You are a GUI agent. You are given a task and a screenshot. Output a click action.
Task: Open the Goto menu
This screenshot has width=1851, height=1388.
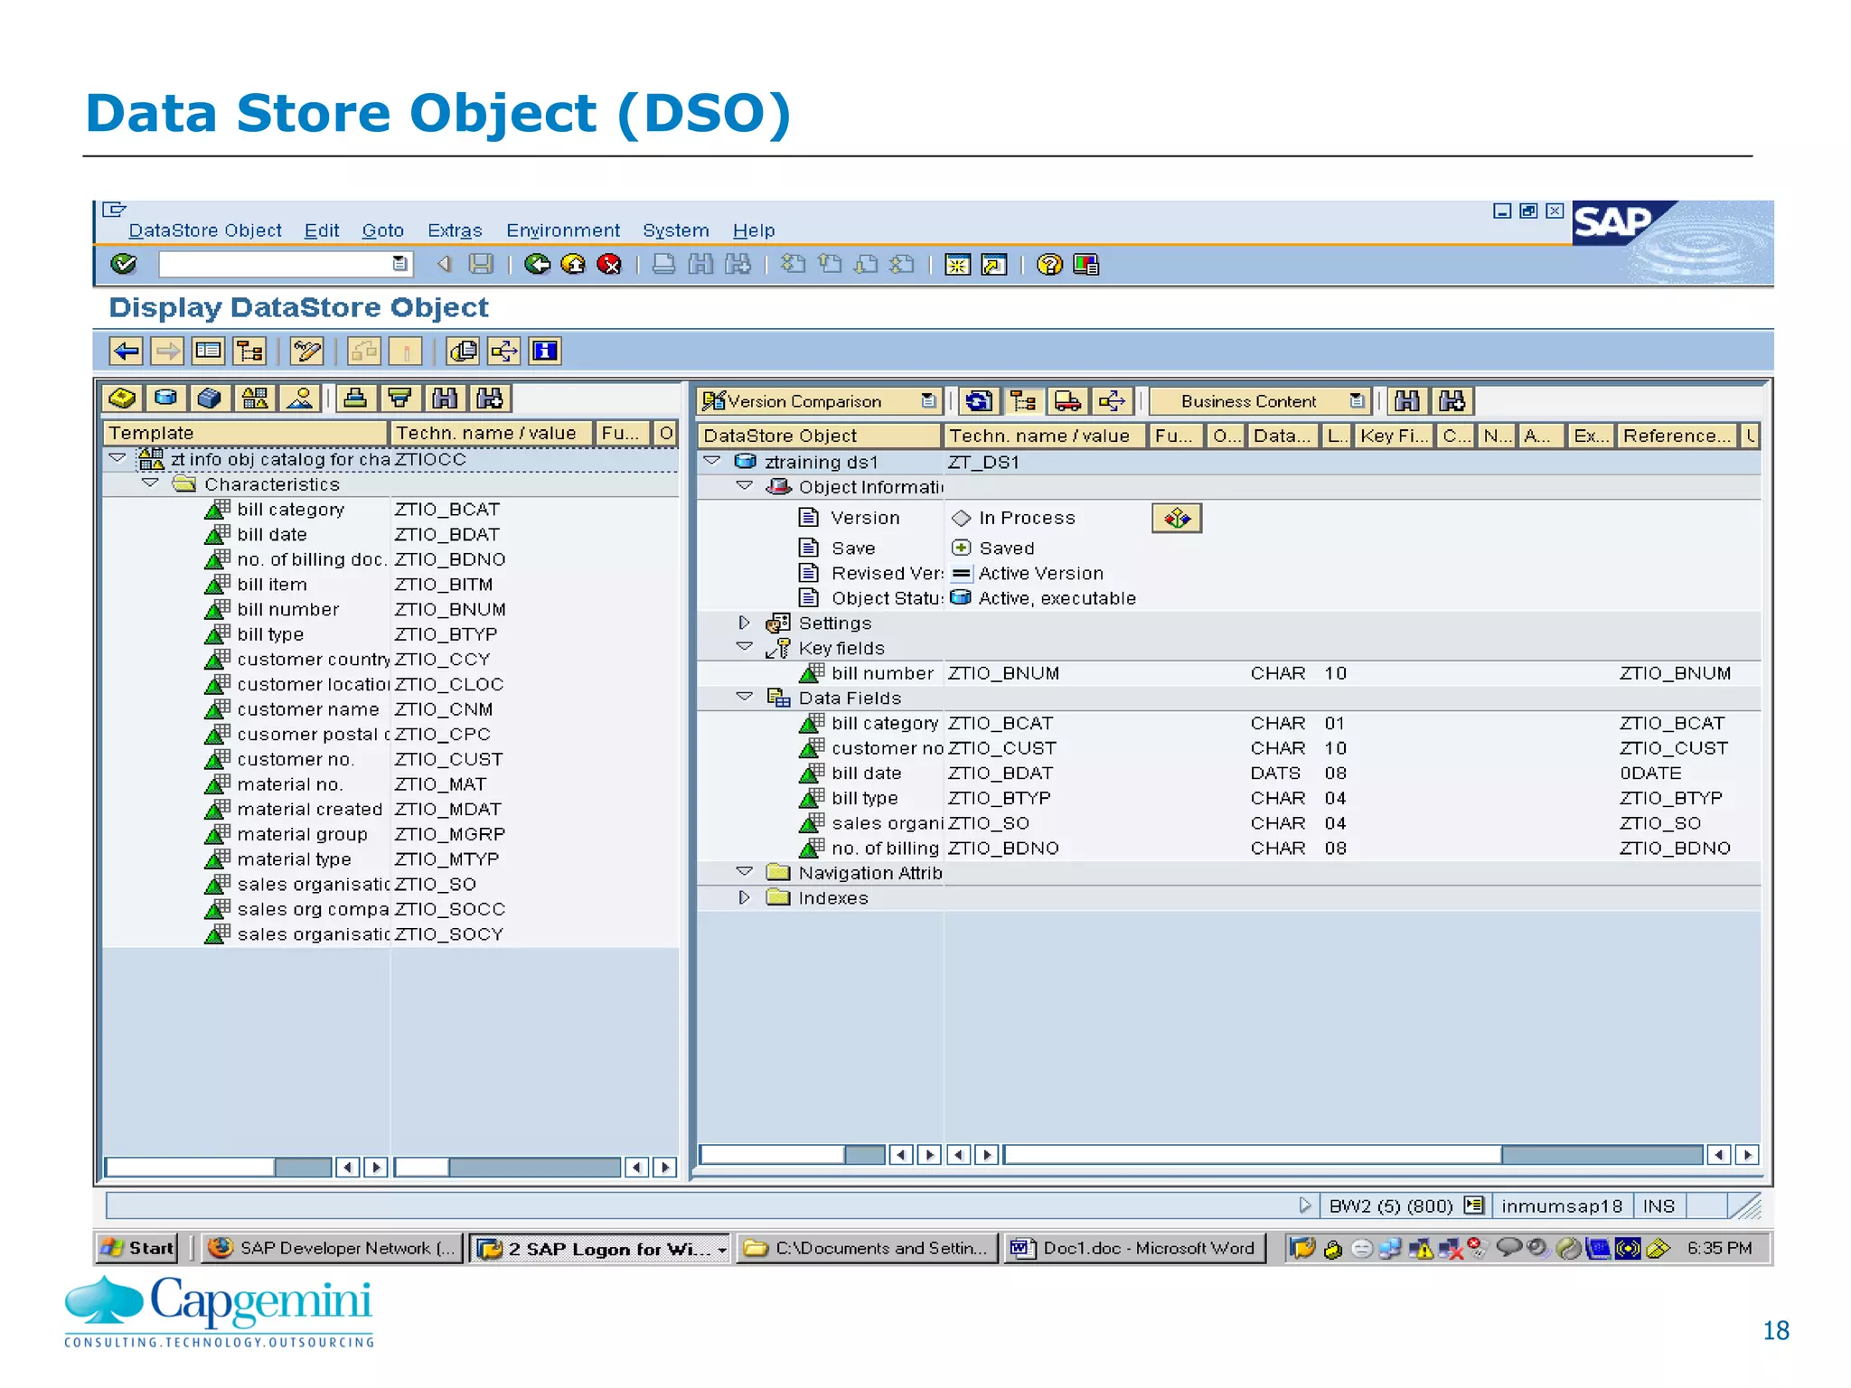coord(383,230)
